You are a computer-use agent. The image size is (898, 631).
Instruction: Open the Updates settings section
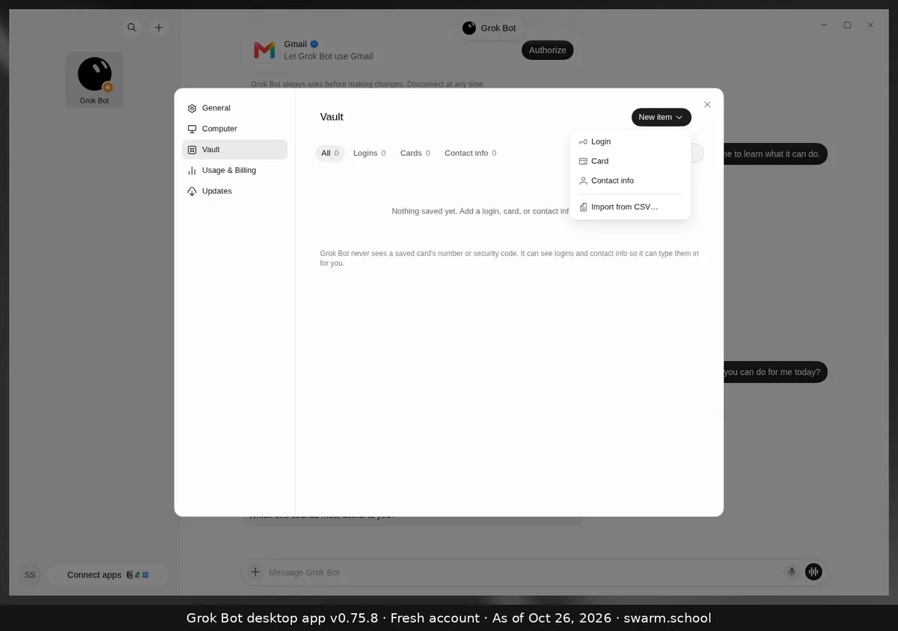pyautogui.click(x=234, y=192)
